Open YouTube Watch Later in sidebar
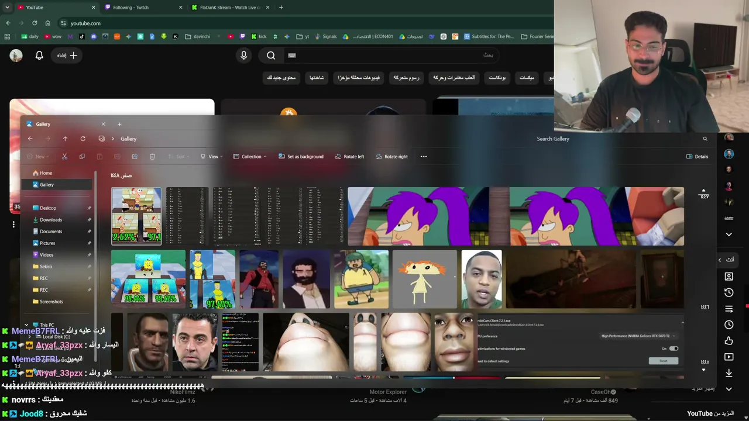This screenshot has height=421, width=749. click(729, 325)
